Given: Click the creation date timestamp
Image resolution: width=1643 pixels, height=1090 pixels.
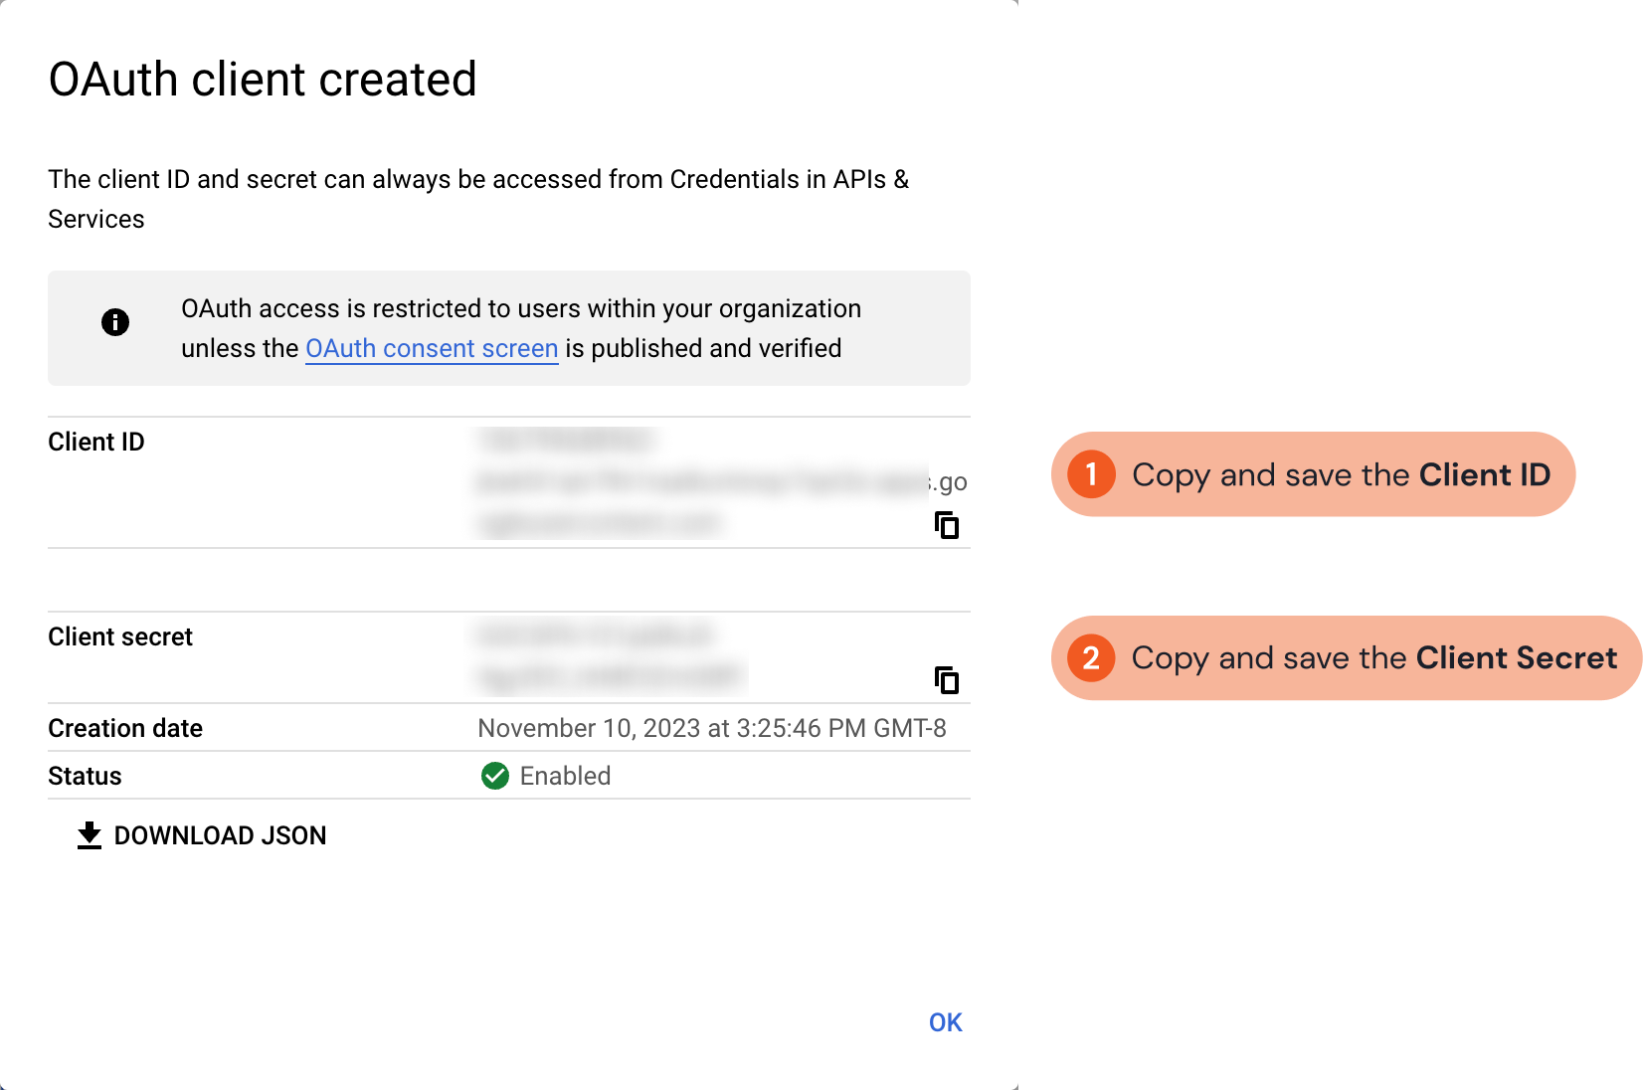Looking at the screenshot, I should click(711, 728).
